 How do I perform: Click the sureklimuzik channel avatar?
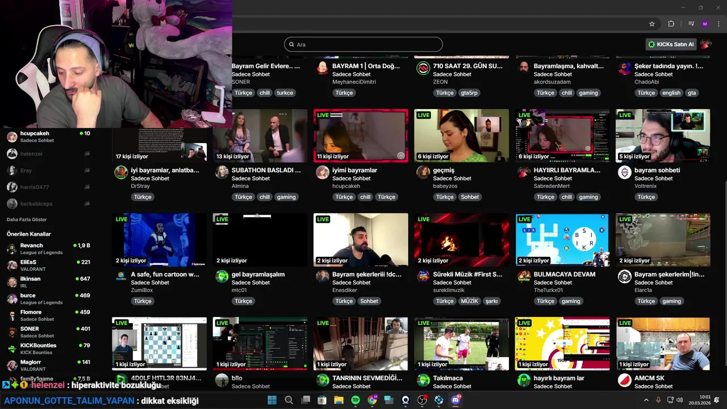pos(423,277)
